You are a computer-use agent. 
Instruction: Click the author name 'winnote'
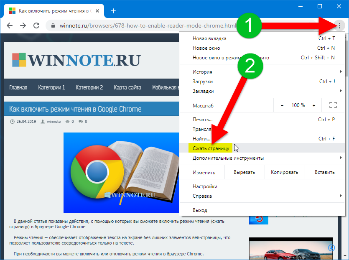(x=53, y=122)
